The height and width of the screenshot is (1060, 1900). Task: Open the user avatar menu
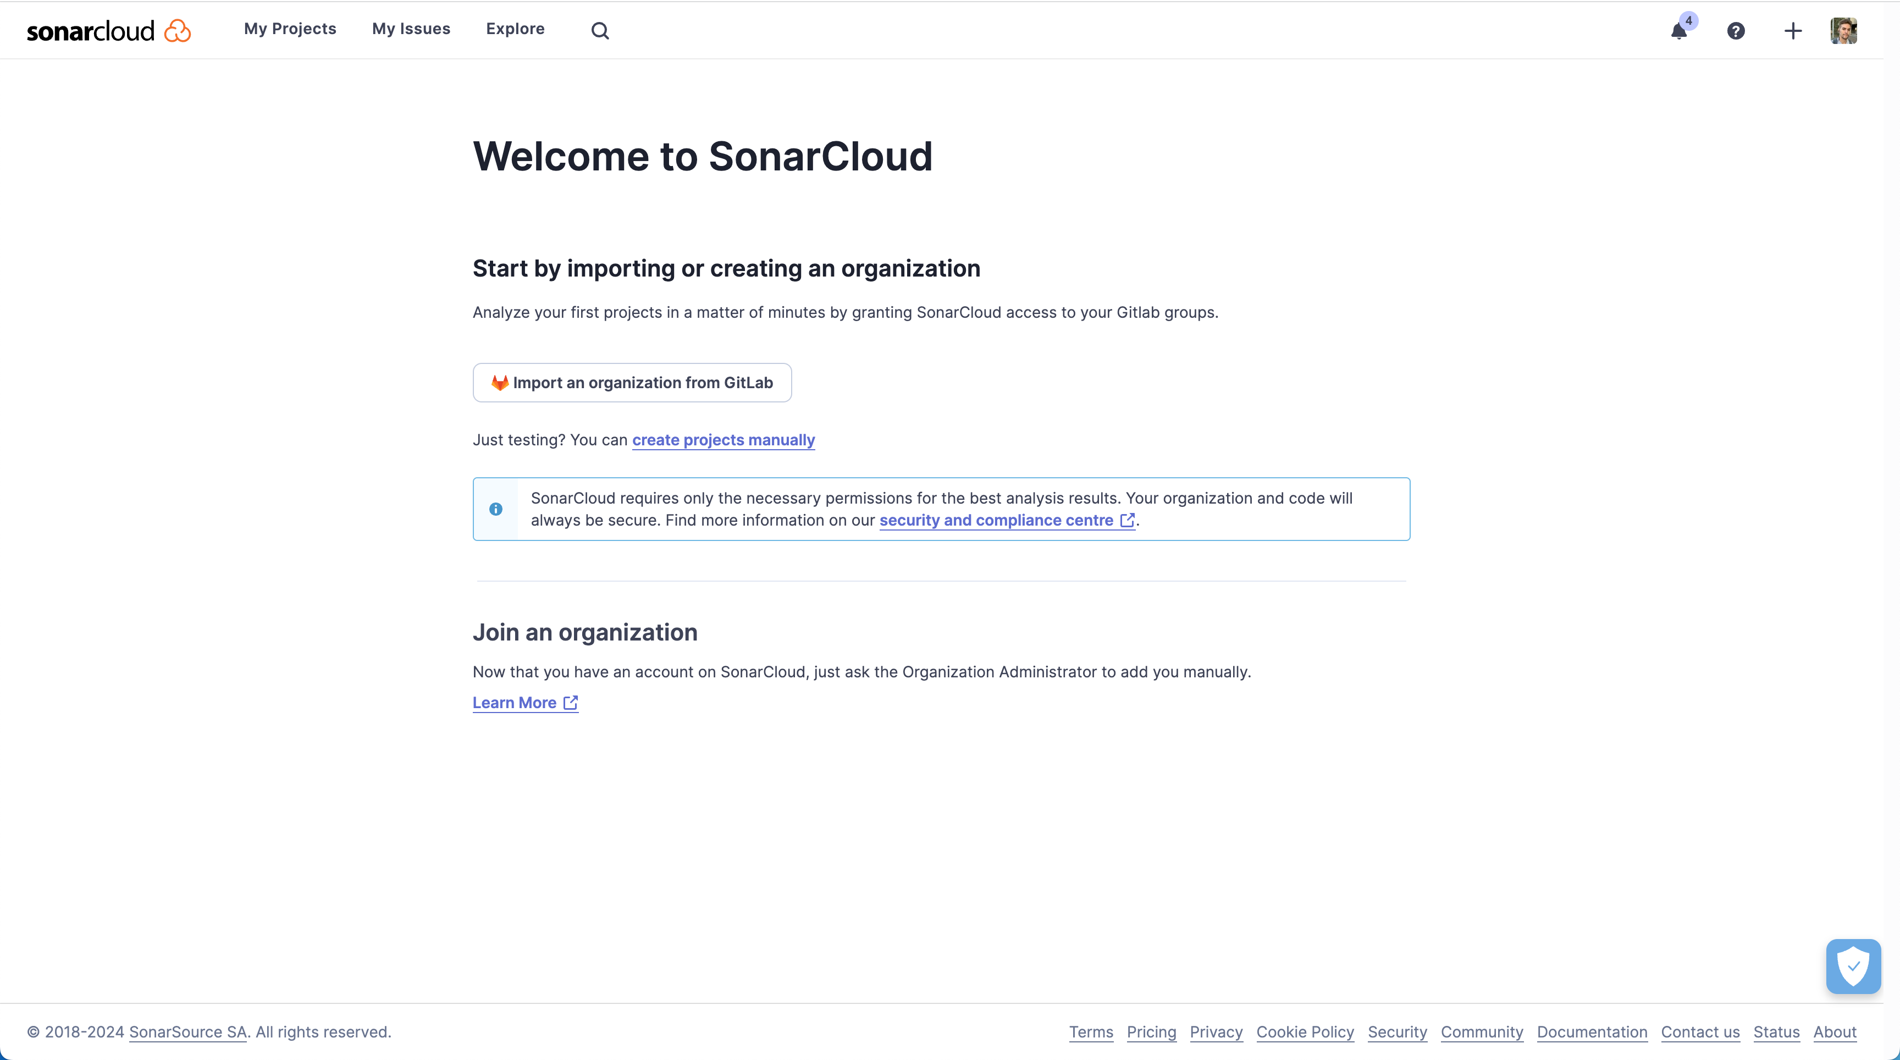1843,31
